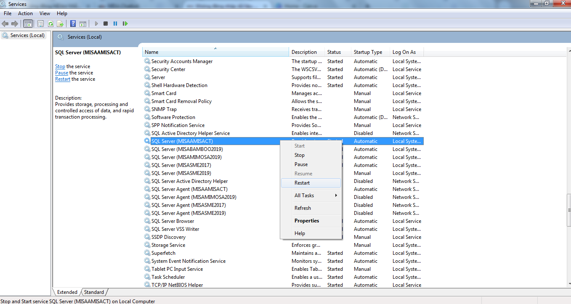Open the Action menu
Viewport: 571px width, 304px height.
(25, 13)
